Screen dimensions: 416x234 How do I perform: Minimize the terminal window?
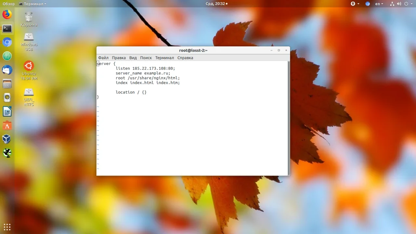pyautogui.click(x=271, y=50)
